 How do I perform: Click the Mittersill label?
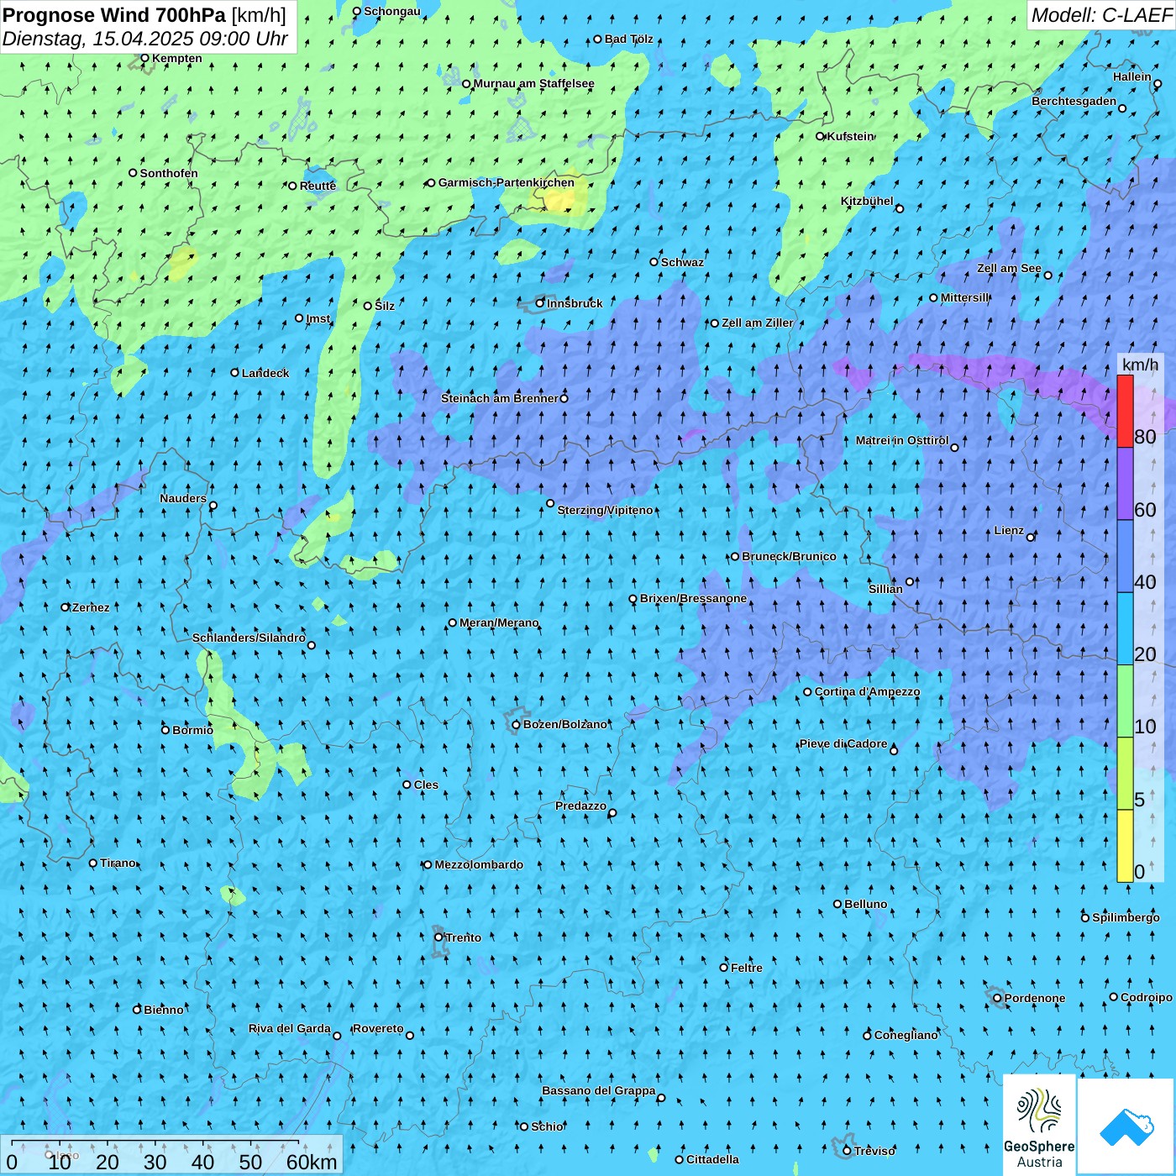(964, 297)
